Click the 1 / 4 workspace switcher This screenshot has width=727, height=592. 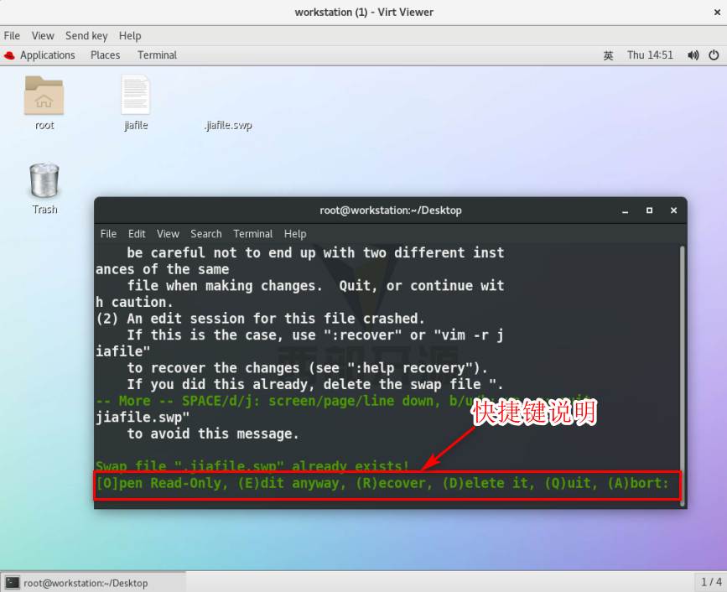pos(711,582)
